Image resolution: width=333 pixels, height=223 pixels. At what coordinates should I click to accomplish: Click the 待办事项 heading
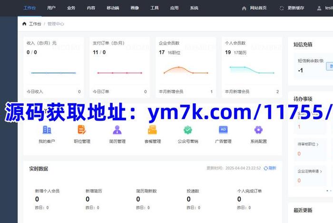click(x=303, y=99)
